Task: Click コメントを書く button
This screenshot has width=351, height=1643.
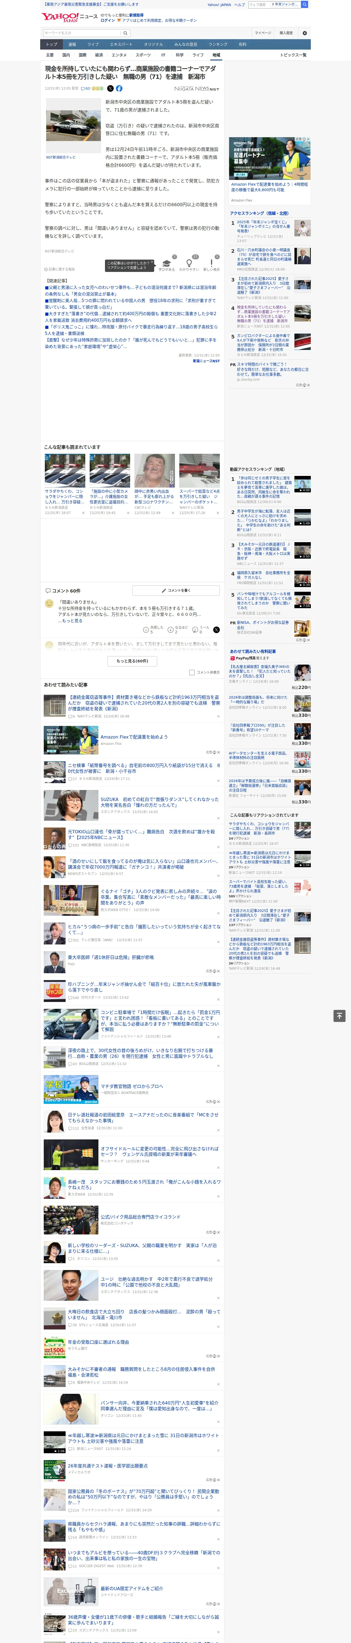Action: click(176, 591)
